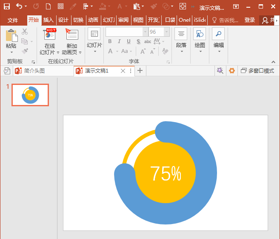
Task: Add a new document tab with plus
Action: 140,70
